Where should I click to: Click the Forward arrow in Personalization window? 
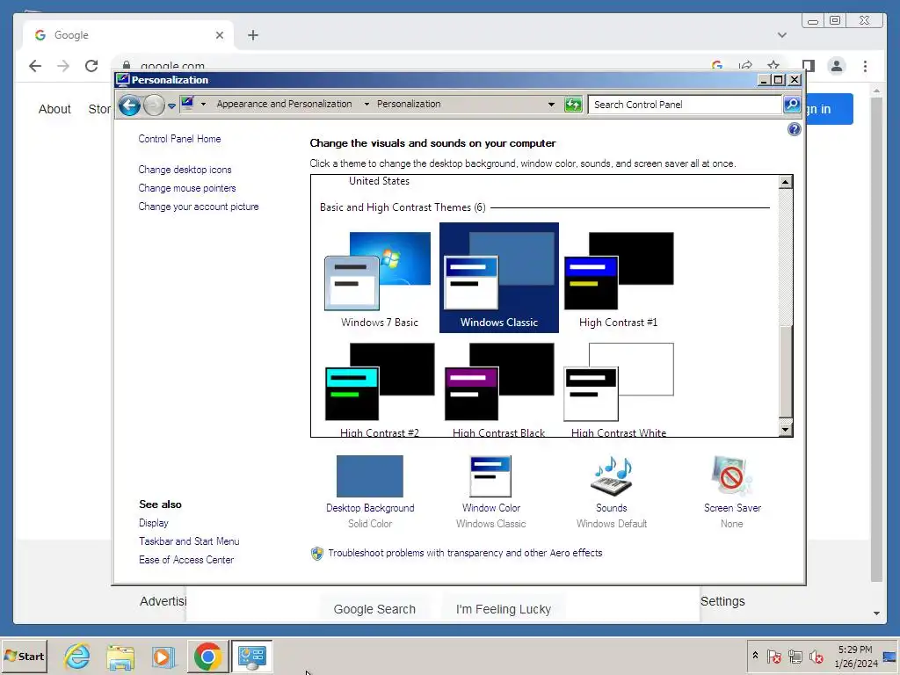point(154,105)
